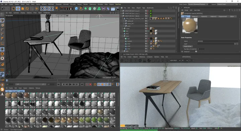This screenshot has height=131, width=241.
Task: Add a Cube primitive from toolbar
Action: pyautogui.click(x=76, y=9)
